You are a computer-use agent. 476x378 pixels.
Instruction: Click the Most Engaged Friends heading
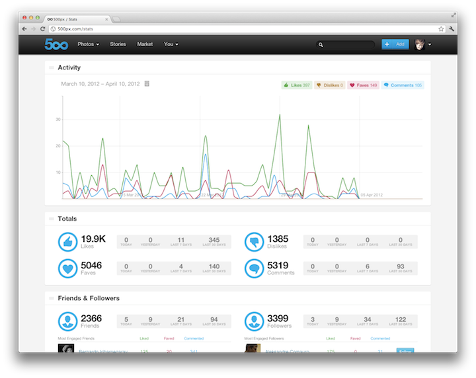click(76, 338)
